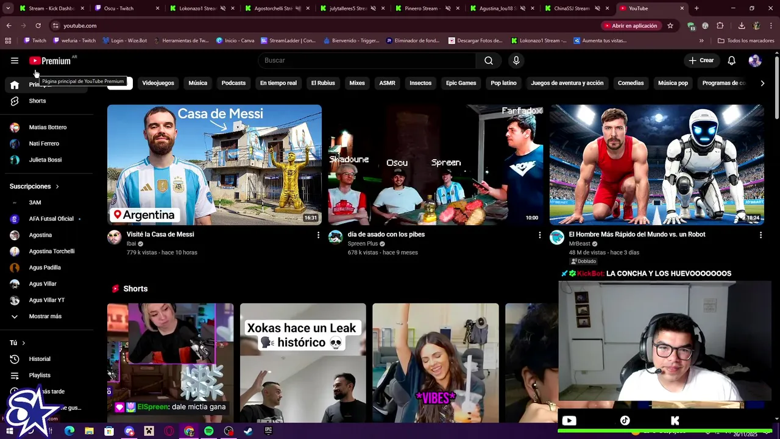Click Spreen Plus channel avatar
This screenshot has width=780, height=439.
[x=336, y=237]
